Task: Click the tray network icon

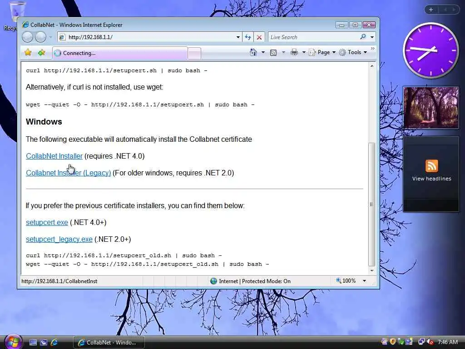Action: tap(421, 342)
